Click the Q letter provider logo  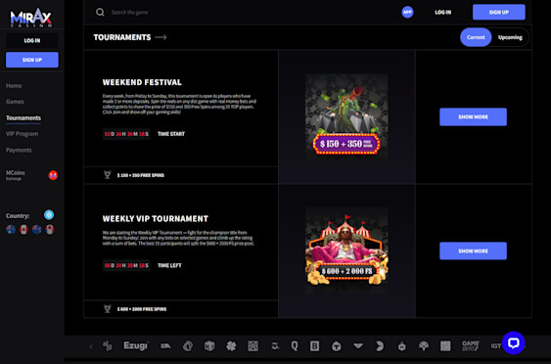295,346
